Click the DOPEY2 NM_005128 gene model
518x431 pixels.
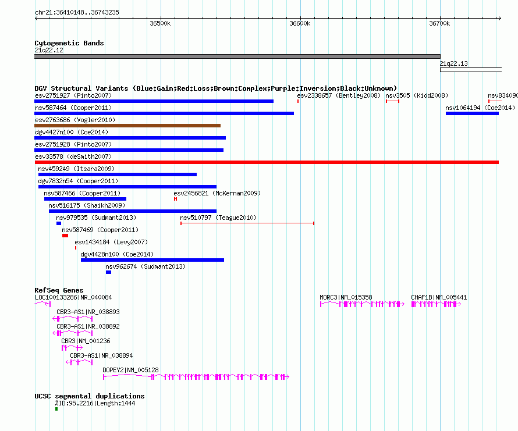point(196,377)
